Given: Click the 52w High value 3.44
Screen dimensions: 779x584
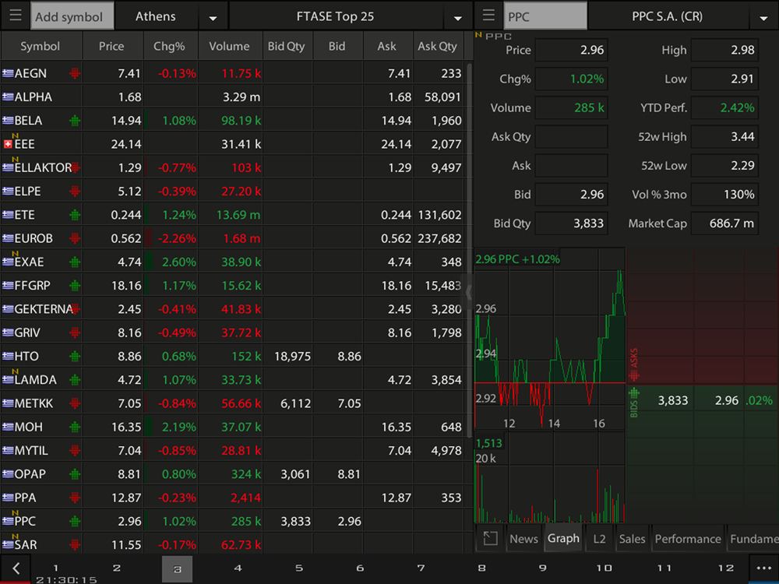Looking at the screenshot, I should (724, 136).
